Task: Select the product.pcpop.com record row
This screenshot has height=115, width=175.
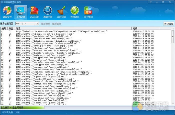Action: pos(86,43)
